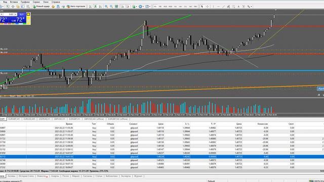
Task: Select the text label tool
Action: point(244,7)
